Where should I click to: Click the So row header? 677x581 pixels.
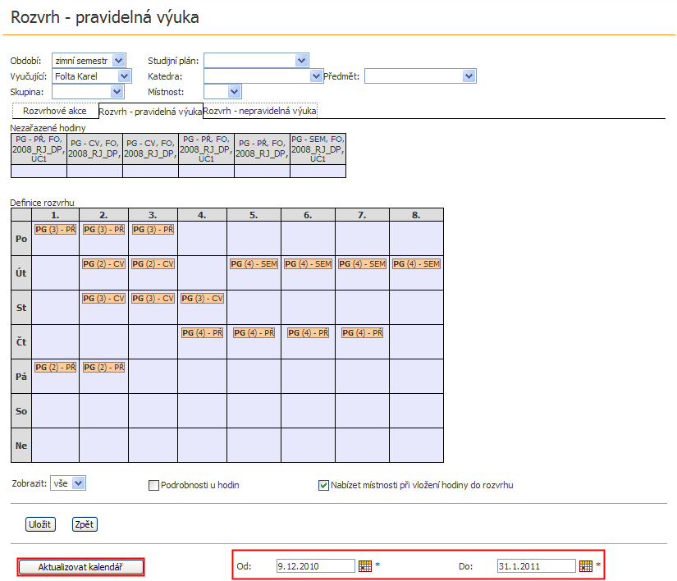(x=21, y=411)
